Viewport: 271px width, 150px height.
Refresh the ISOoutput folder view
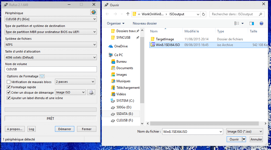[x=204, y=14]
